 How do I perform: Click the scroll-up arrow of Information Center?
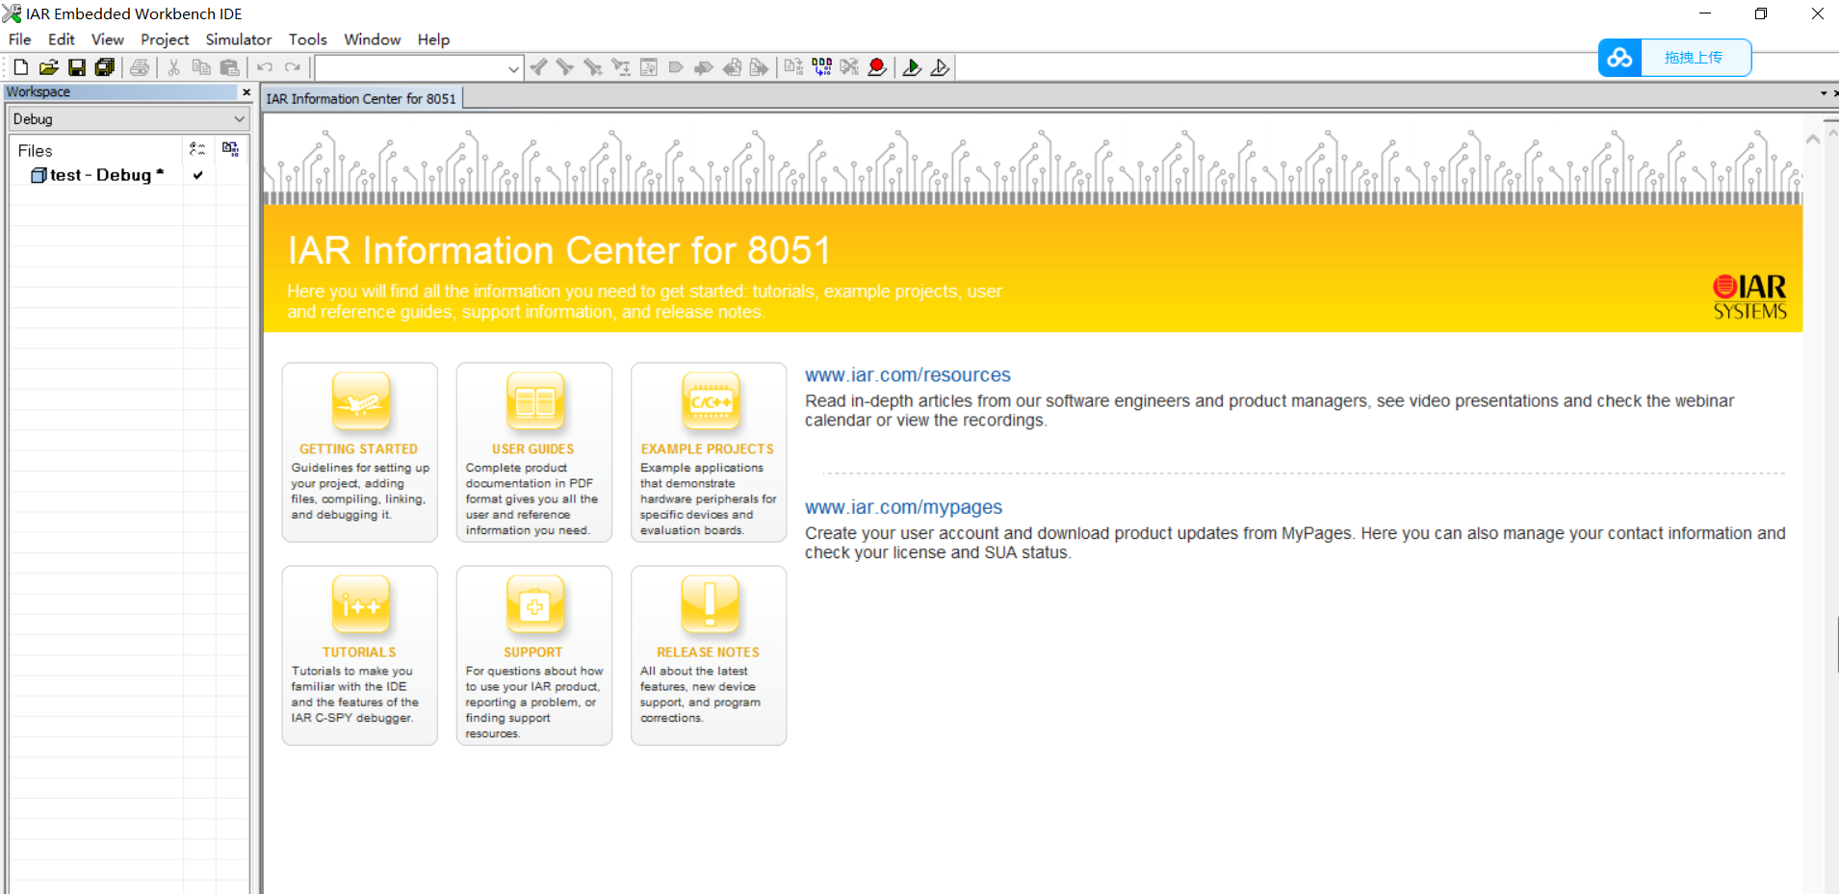[1813, 140]
